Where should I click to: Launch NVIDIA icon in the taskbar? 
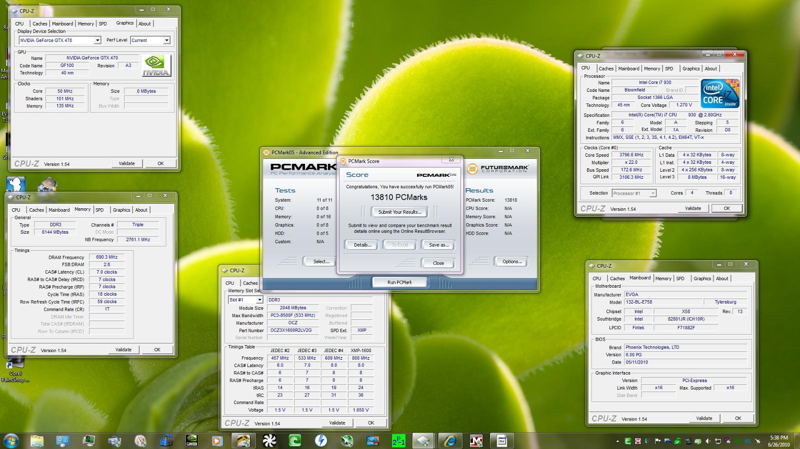(191, 441)
